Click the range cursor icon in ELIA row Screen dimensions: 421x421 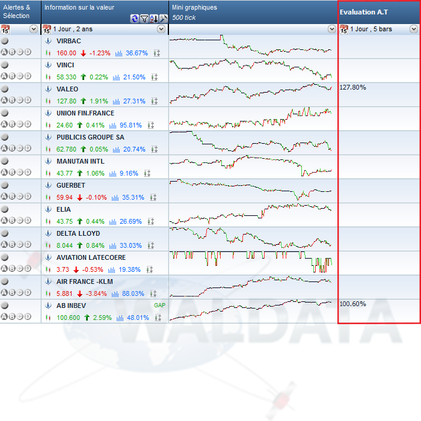point(153,221)
